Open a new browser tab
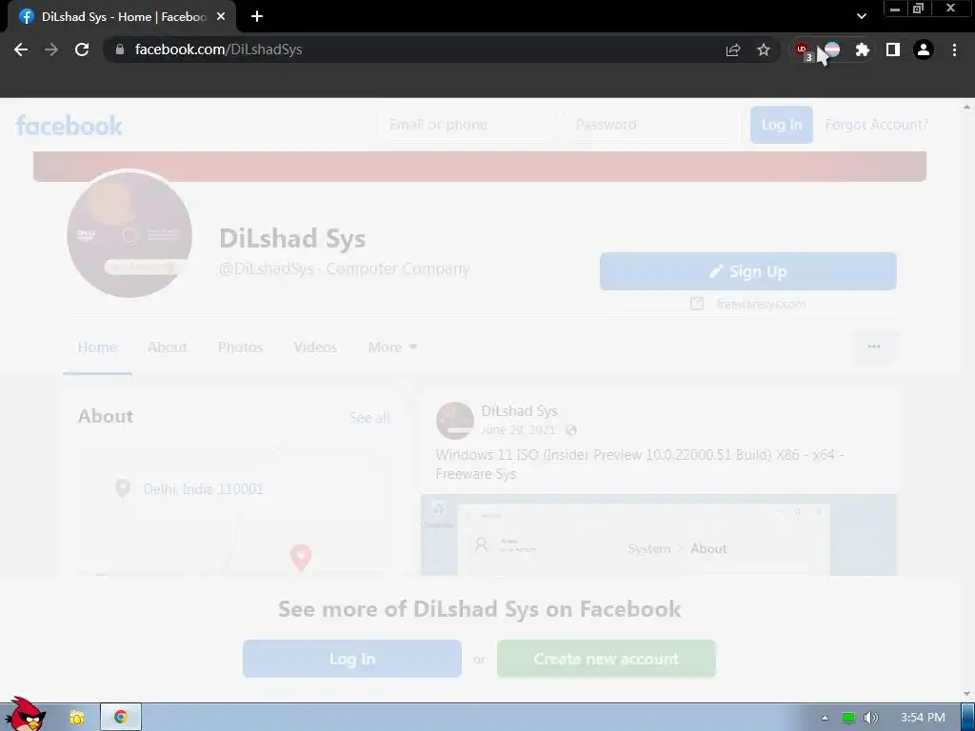This screenshot has height=731, width=975. (257, 17)
